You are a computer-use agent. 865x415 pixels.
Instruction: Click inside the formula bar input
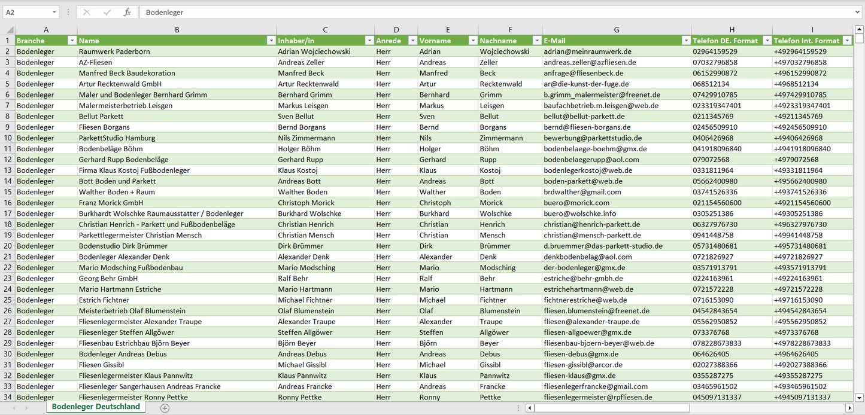tap(479, 12)
